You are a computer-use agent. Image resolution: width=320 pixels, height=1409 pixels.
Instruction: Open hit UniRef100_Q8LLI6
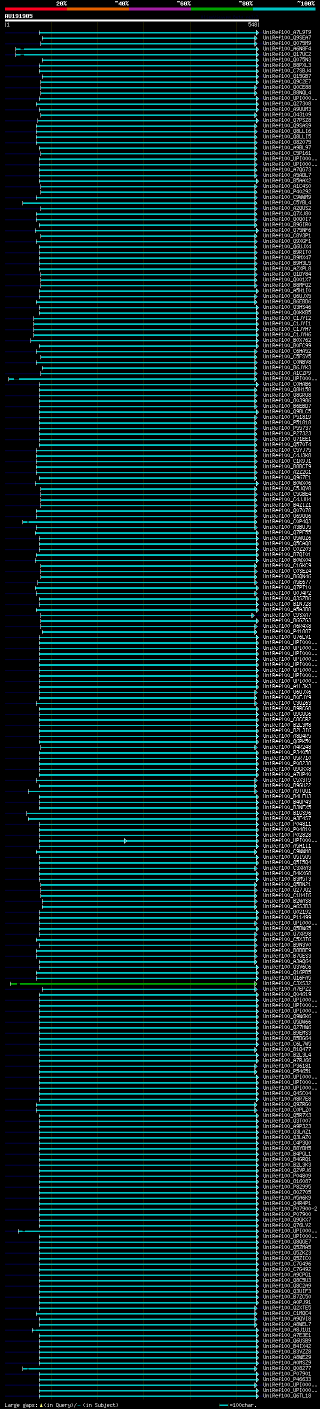[x=287, y=131]
